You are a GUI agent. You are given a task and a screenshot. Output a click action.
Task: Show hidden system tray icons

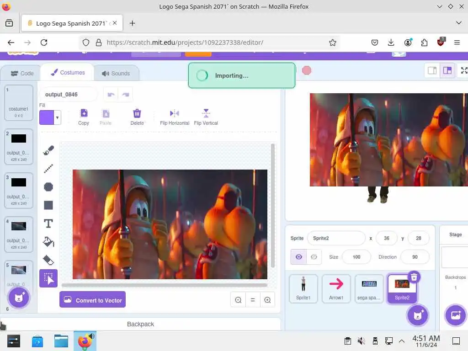[402, 341]
